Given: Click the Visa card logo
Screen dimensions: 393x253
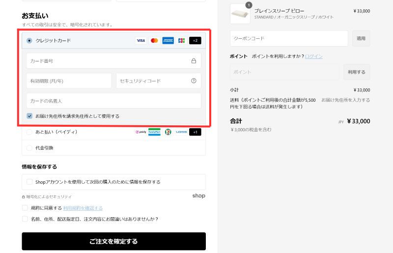Looking at the screenshot, I should [141, 41].
